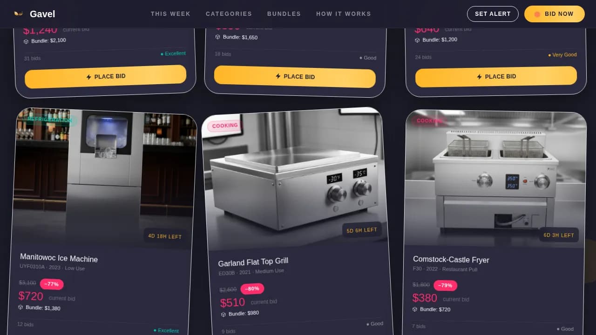This screenshot has height=335, width=596.
Task: Click the Cooking tag on Garland grill
Action: (x=225, y=126)
